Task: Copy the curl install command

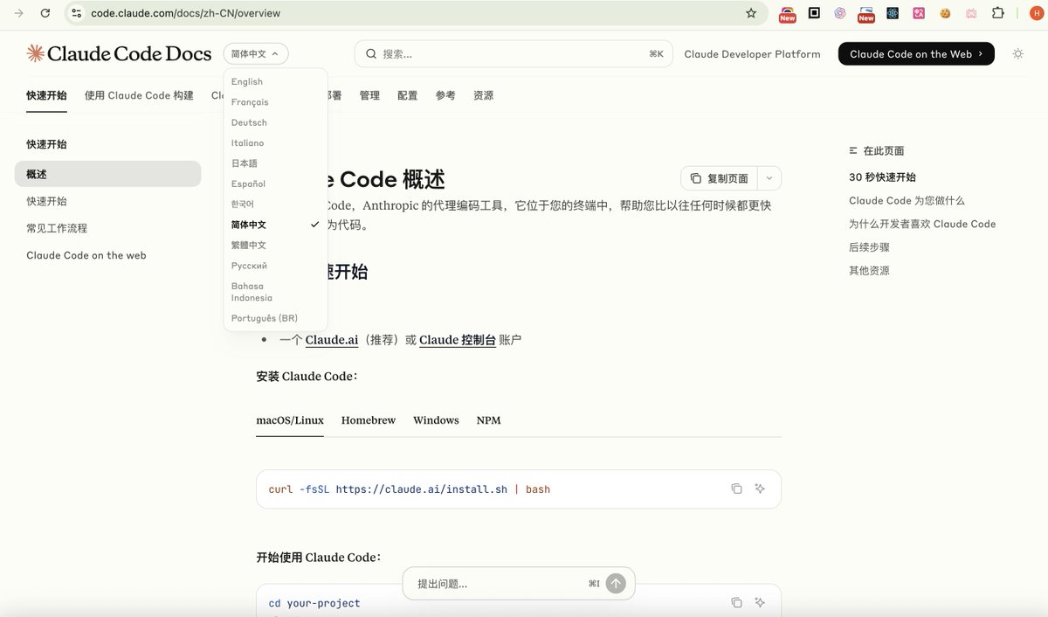Action: click(736, 489)
